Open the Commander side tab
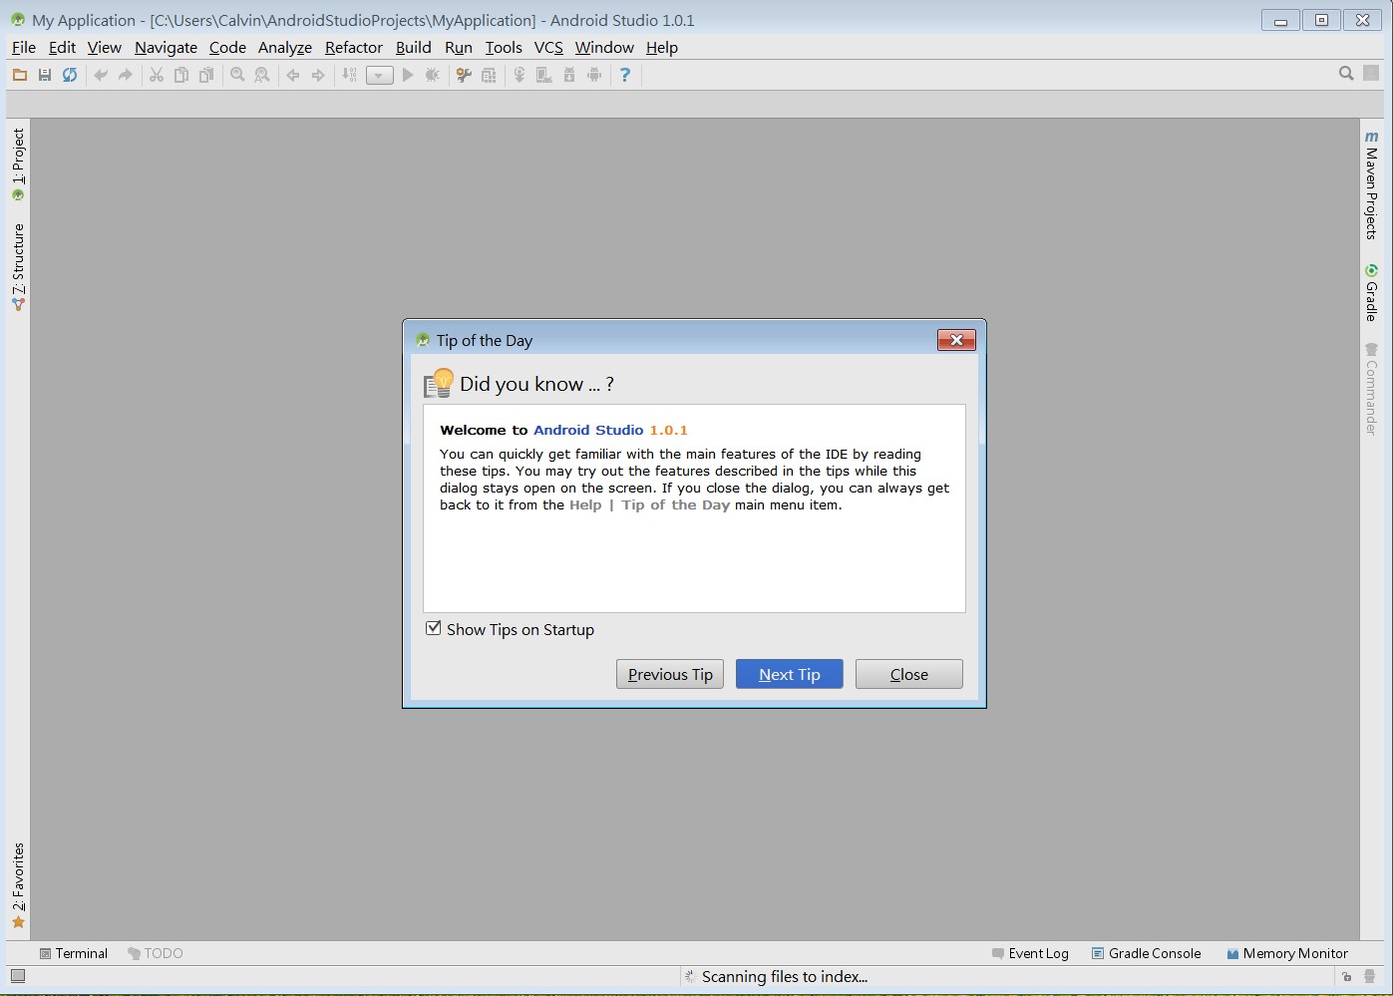The height and width of the screenshot is (996, 1393). coord(1372,389)
